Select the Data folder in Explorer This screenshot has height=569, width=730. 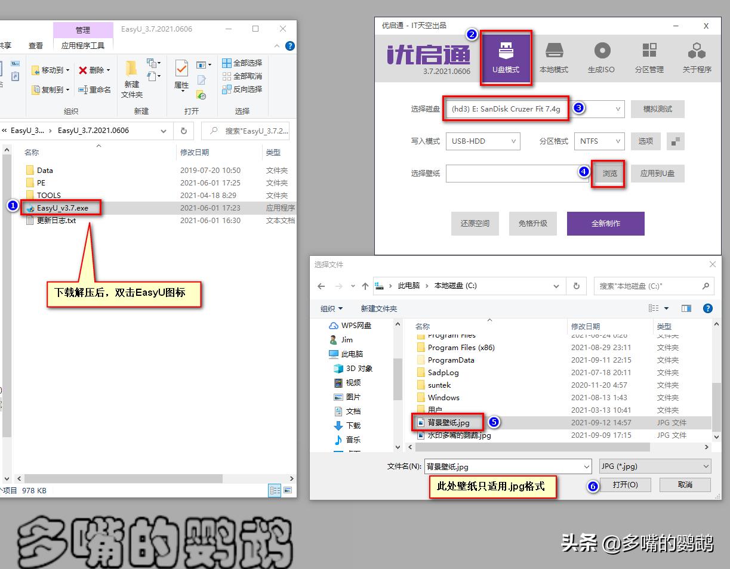tap(45, 171)
